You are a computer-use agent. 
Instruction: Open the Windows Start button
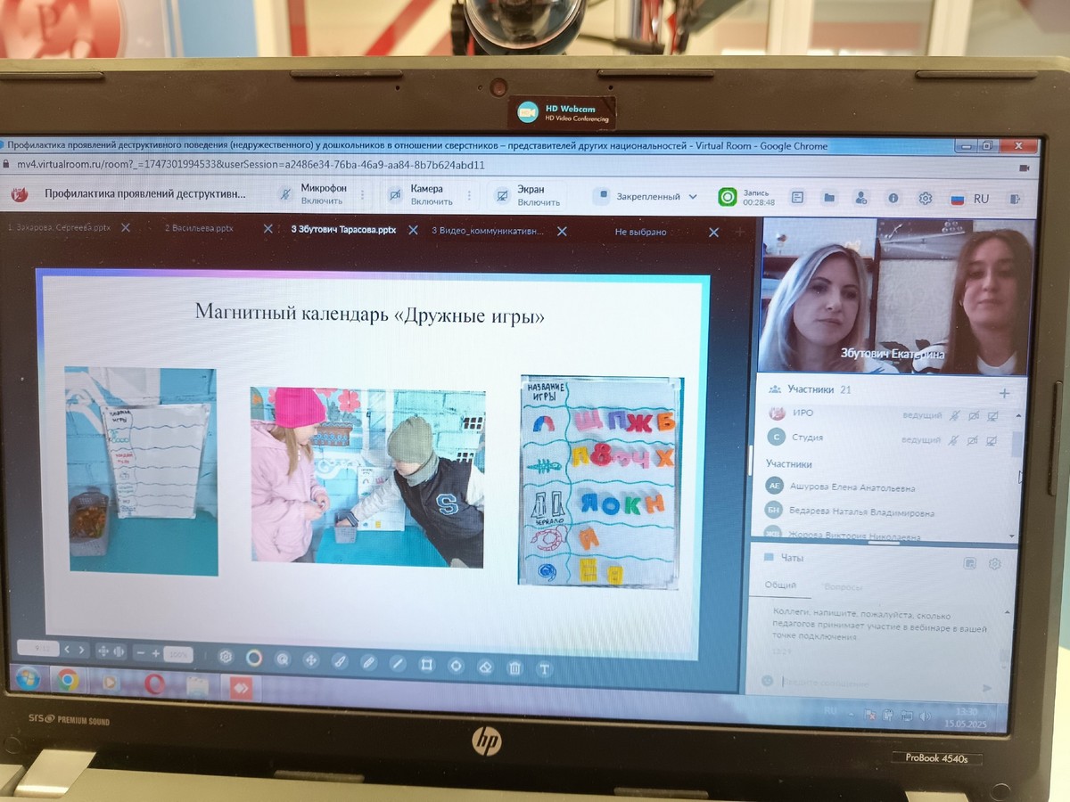click(28, 680)
